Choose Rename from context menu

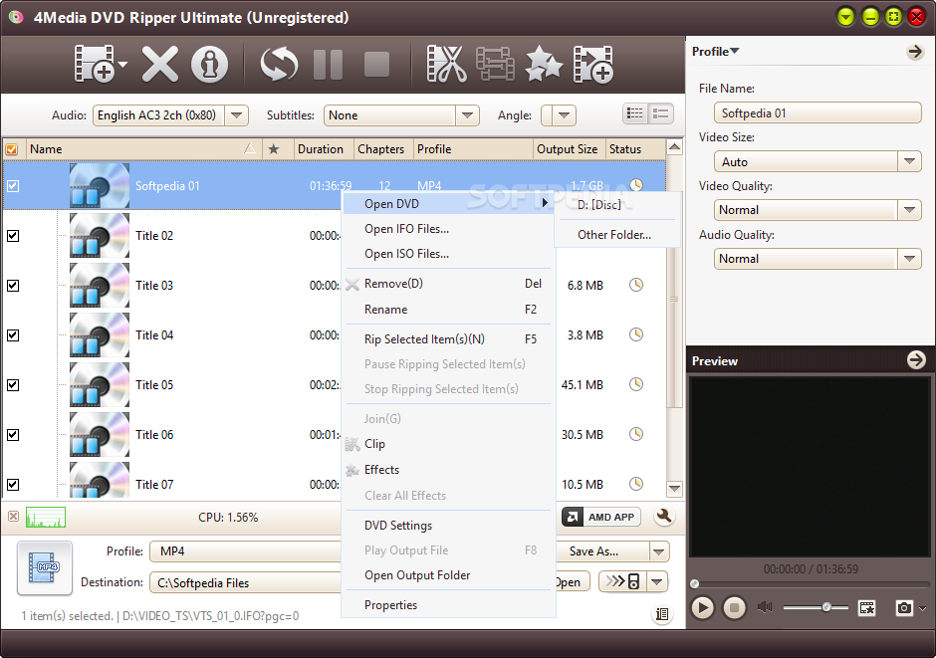click(x=448, y=309)
